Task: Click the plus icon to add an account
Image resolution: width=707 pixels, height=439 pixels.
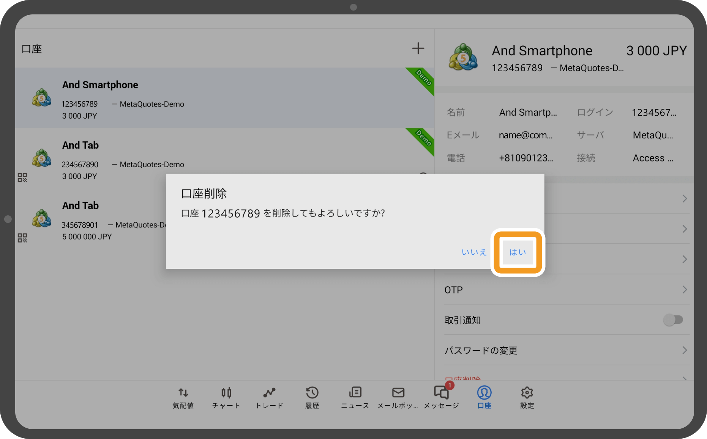Action: tap(418, 48)
